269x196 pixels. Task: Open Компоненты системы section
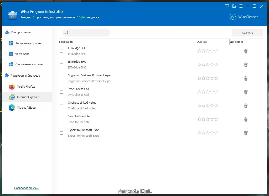pos(29,65)
